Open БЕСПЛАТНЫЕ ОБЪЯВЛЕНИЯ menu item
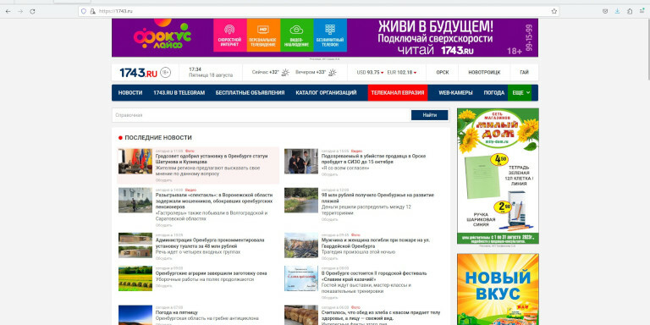Image resolution: width=650 pixels, height=325 pixels. (x=250, y=93)
